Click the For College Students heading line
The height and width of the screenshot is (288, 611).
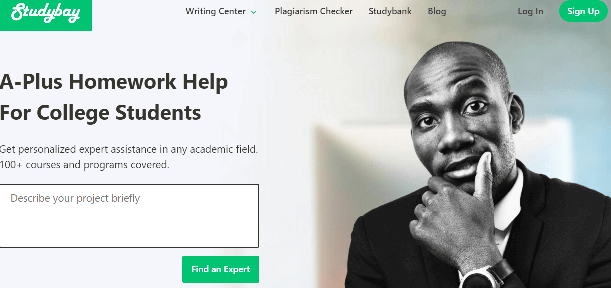(101, 113)
